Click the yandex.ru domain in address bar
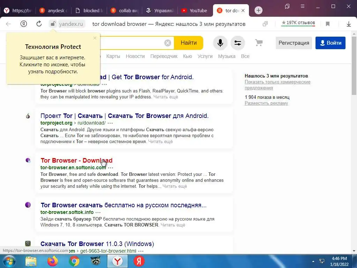 click(71, 24)
